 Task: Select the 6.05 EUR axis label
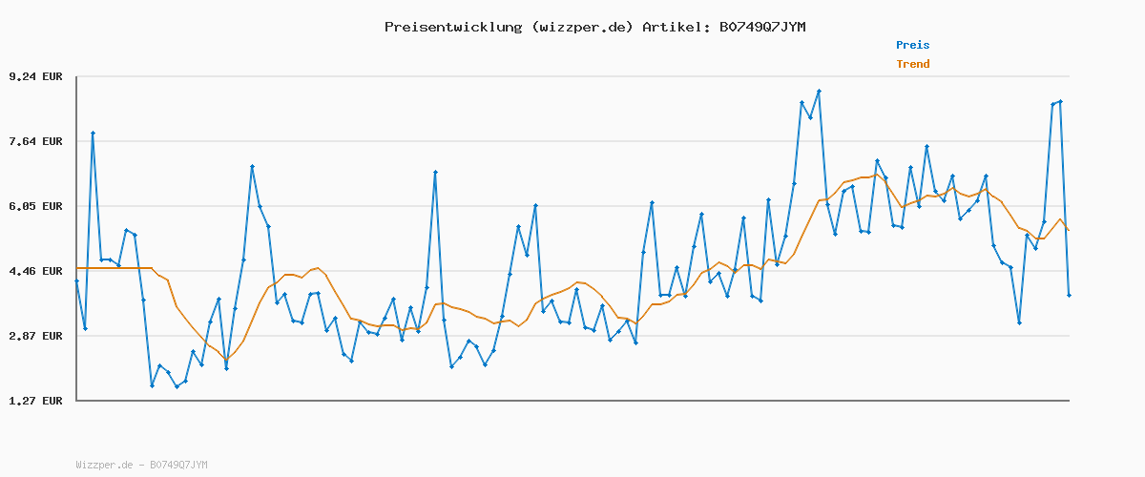click(x=35, y=206)
